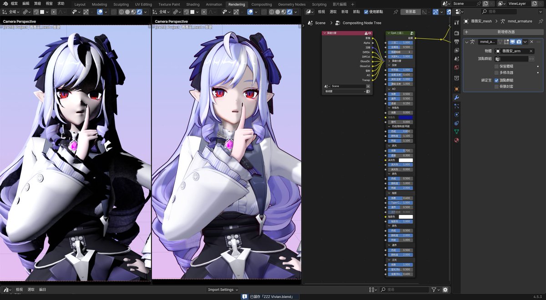Open the Object Data green triangle tab
Image resolution: width=546 pixels, height=300 pixels.
pos(456,132)
